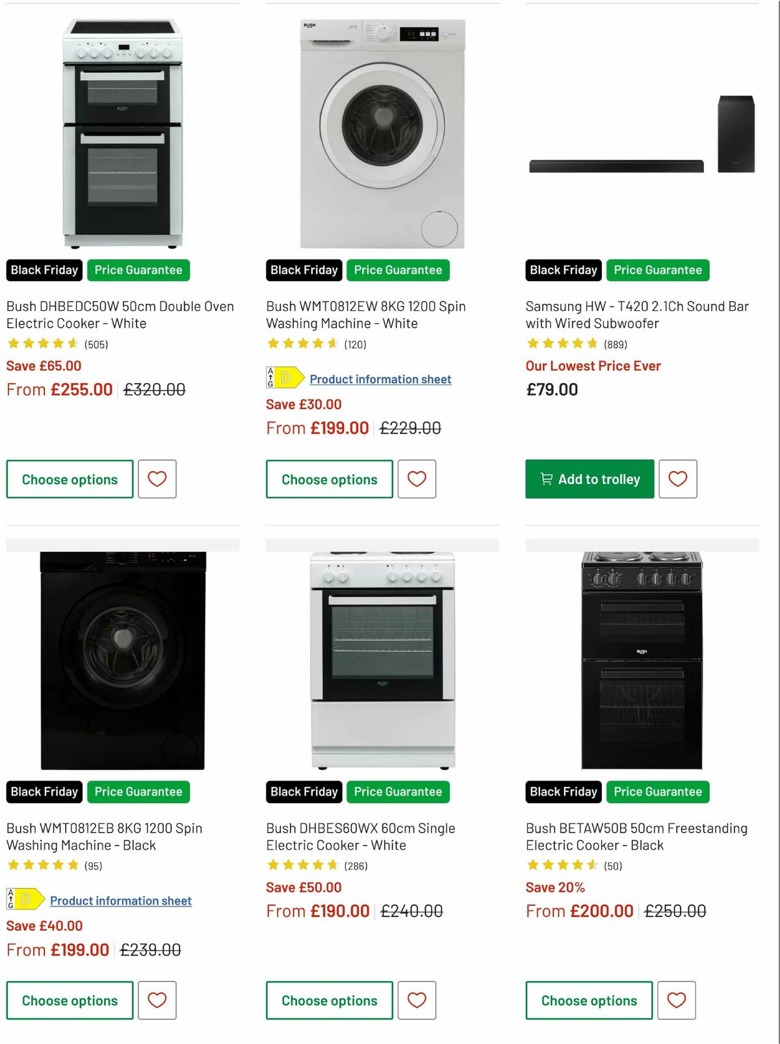This screenshot has height=1044, width=780.
Task: Click the heart icon for Bush DHBES60WX cooker
Action: 417,1000
